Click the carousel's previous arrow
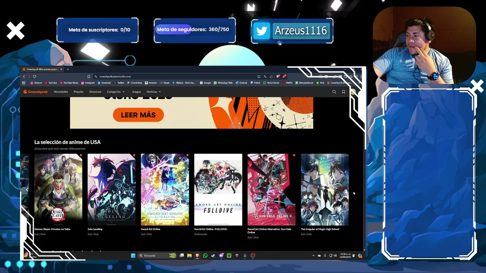Image resolution: width=486 pixels, height=273 pixels. [x=27, y=190]
